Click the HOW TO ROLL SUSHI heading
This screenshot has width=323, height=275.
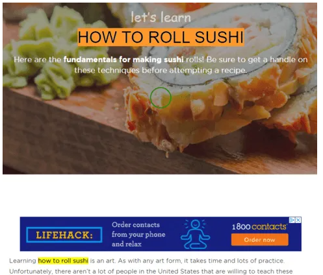pyautogui.click(x=161, y=37)
